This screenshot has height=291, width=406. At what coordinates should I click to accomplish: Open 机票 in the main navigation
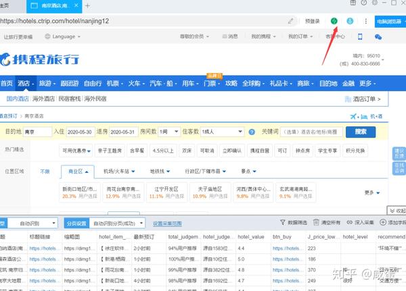click(x=114, y=83)
